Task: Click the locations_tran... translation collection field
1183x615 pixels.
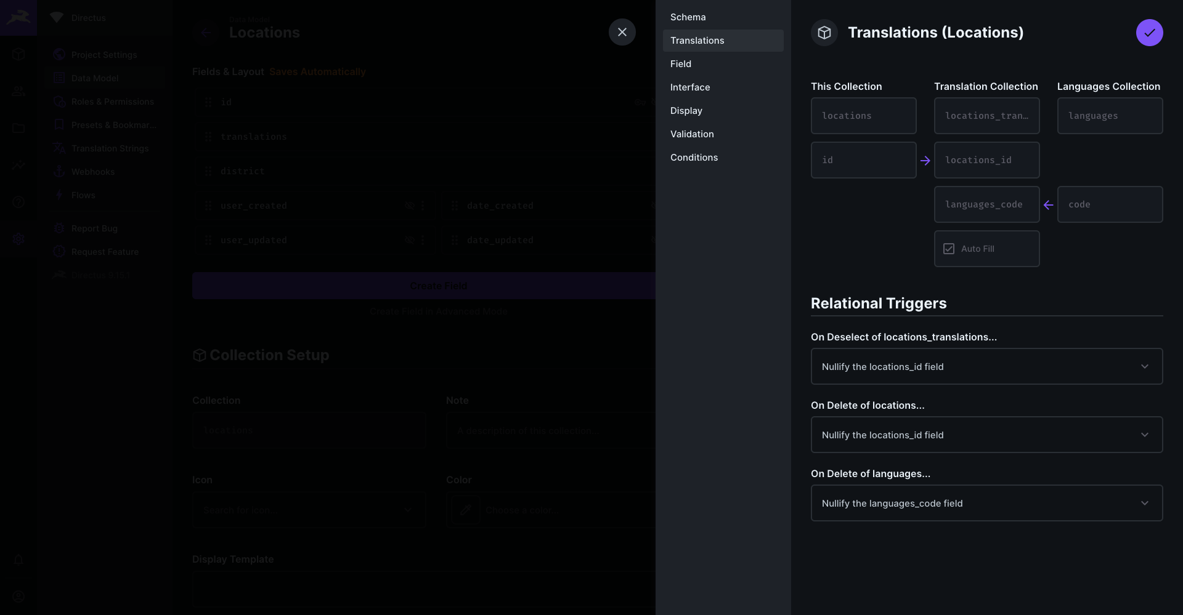Action: coord(987,116)
